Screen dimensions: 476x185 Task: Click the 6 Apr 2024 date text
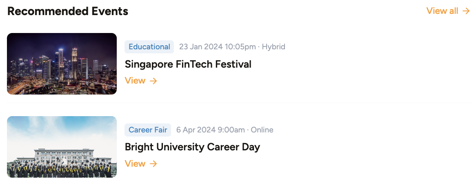coord(196,130)
